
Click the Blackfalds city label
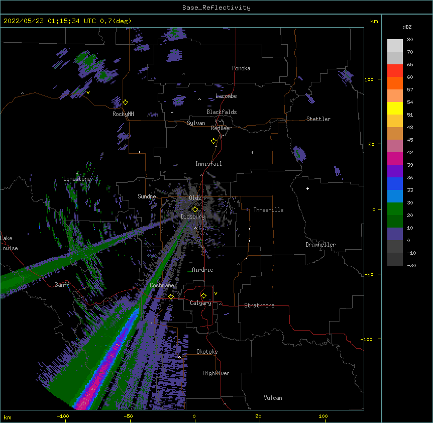[x=222, y=112]
